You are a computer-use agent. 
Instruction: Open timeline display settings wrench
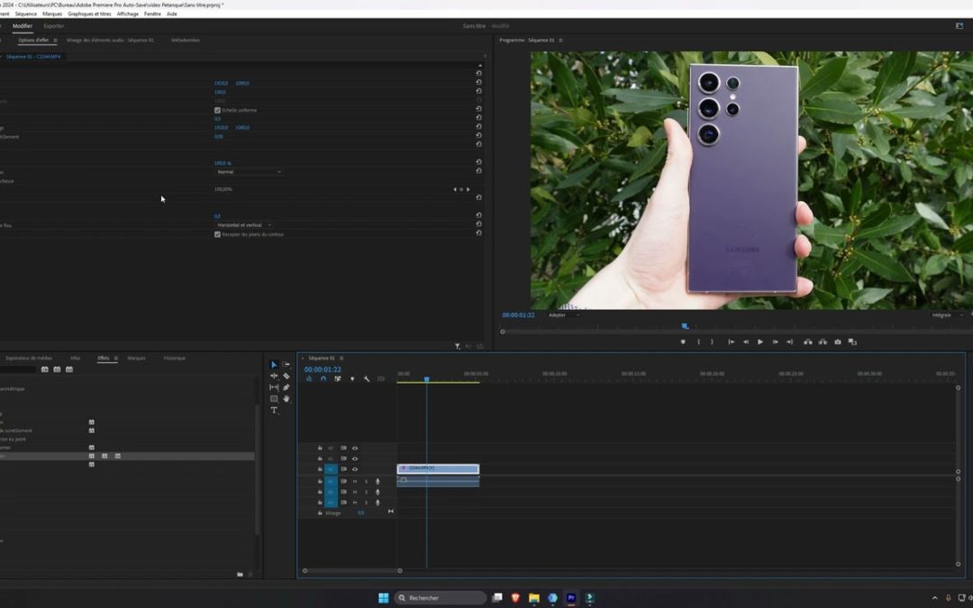pyautogui.click(x=367, y=378)
